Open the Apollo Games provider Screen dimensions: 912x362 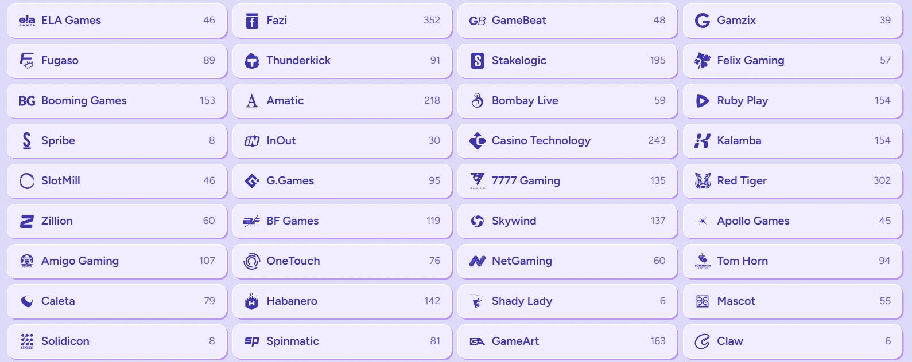pos(792,221)
